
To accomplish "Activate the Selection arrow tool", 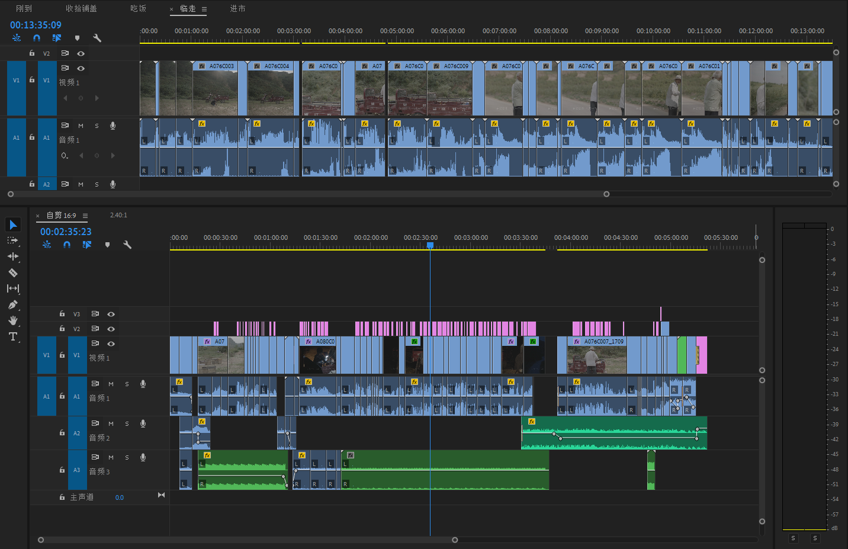I will [x=13, y=224].
